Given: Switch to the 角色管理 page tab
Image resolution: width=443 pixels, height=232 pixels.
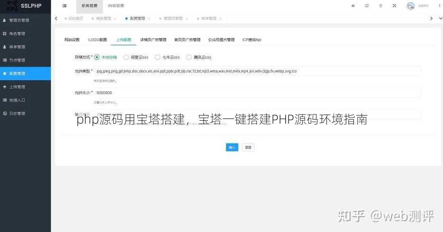Looking at the screenshot, I should 101,18.
